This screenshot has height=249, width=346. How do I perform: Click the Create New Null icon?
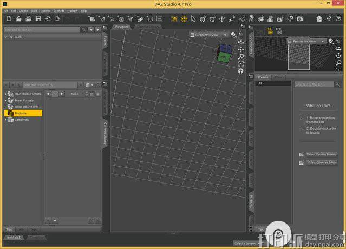[x=150, y=19]
